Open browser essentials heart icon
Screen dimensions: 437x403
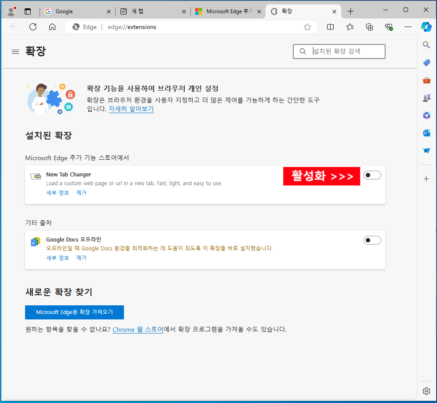[x=389, y=27]
